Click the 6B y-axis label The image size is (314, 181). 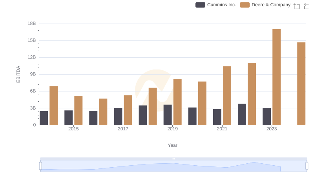pos(33,91)
